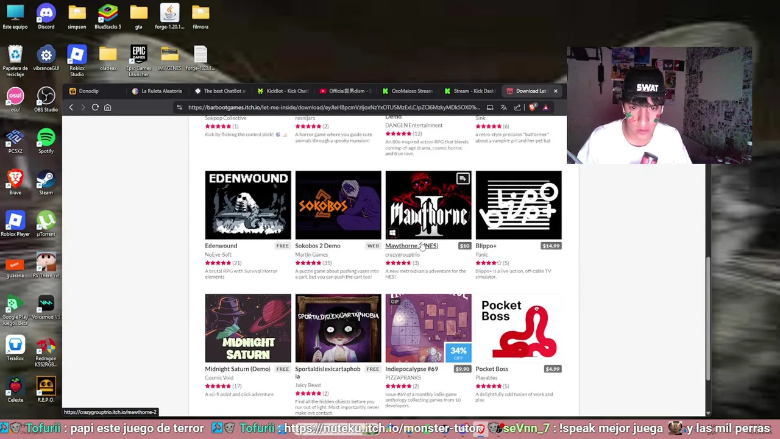Image resolution: width=780 pixels, height=439 pixels.
Task: Open Sokobos 2 Demo cover image
Action: click(x=338, y=205)
